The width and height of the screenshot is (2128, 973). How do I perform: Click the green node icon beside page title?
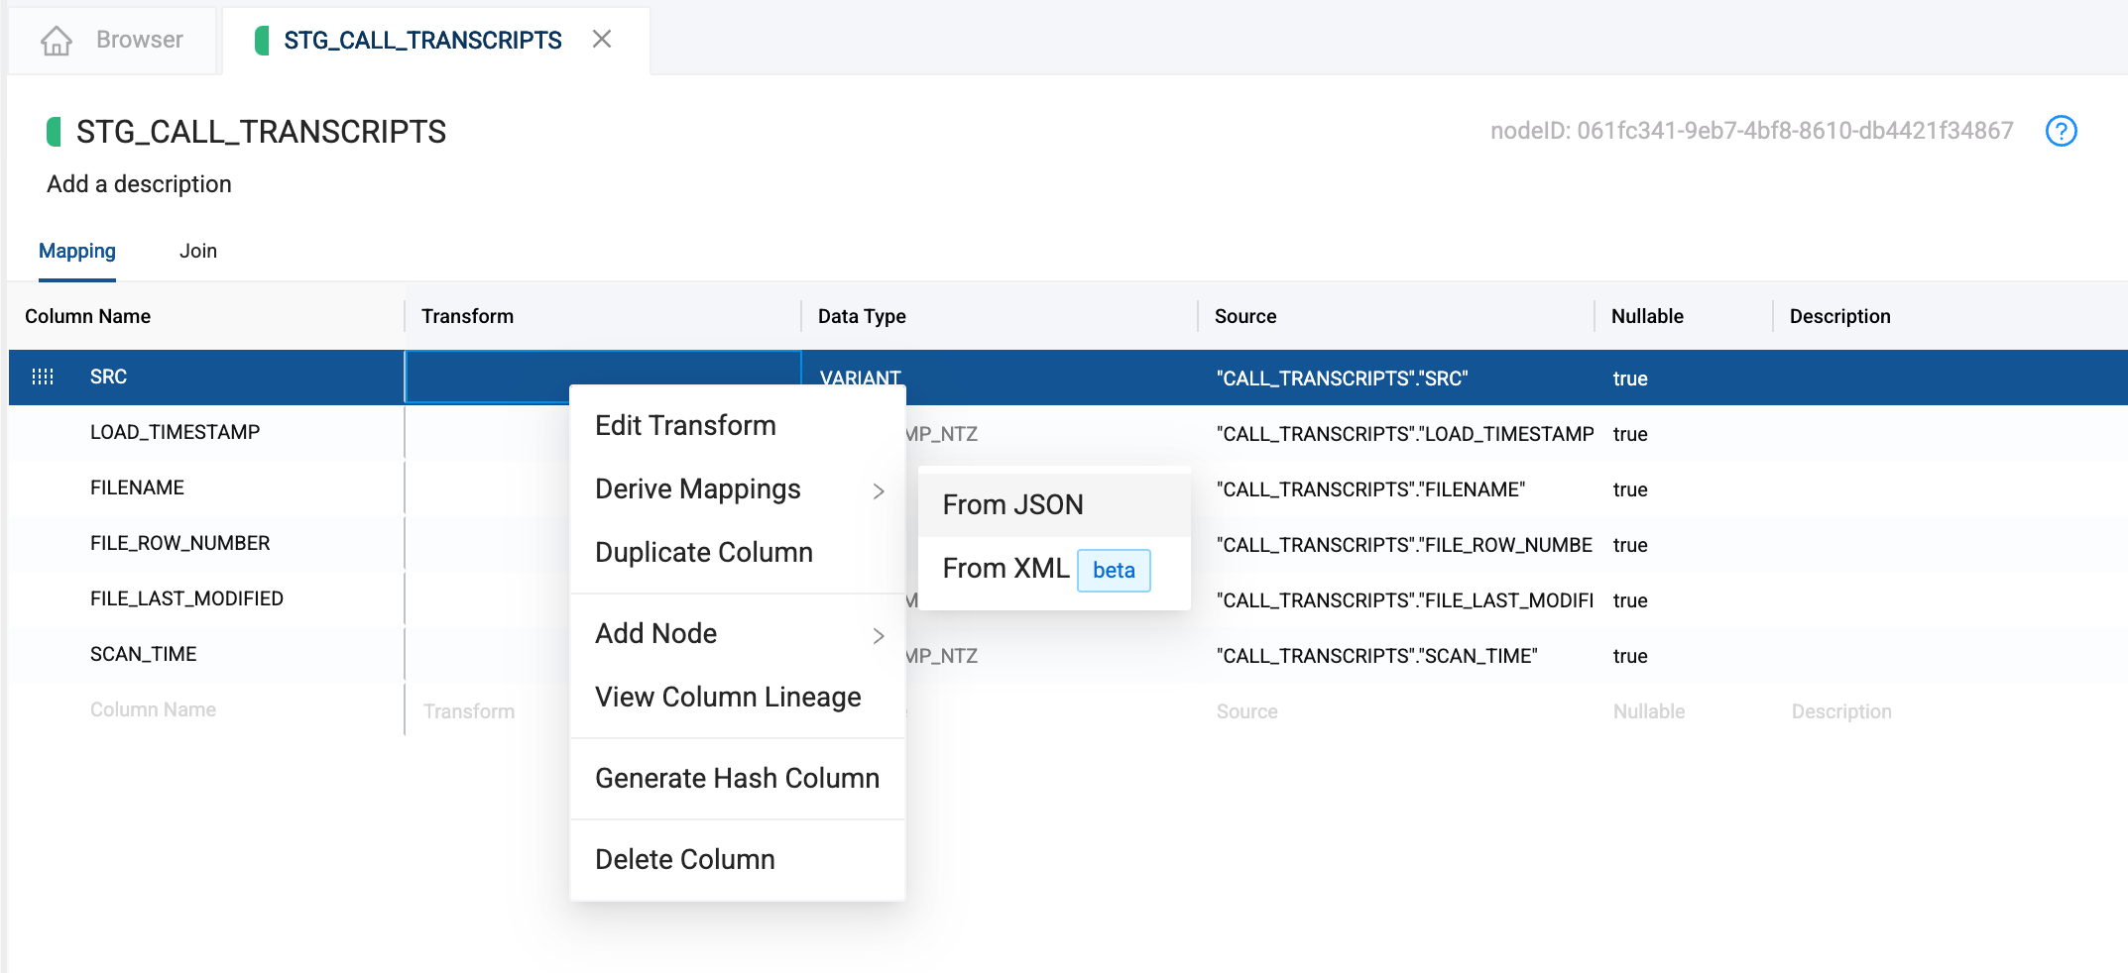pyautogui.click(x=55, y=132)
